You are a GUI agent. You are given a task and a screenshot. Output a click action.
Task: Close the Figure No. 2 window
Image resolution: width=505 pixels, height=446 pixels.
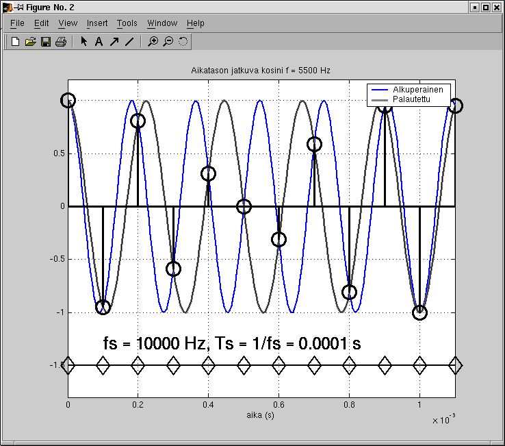(497, 7)
